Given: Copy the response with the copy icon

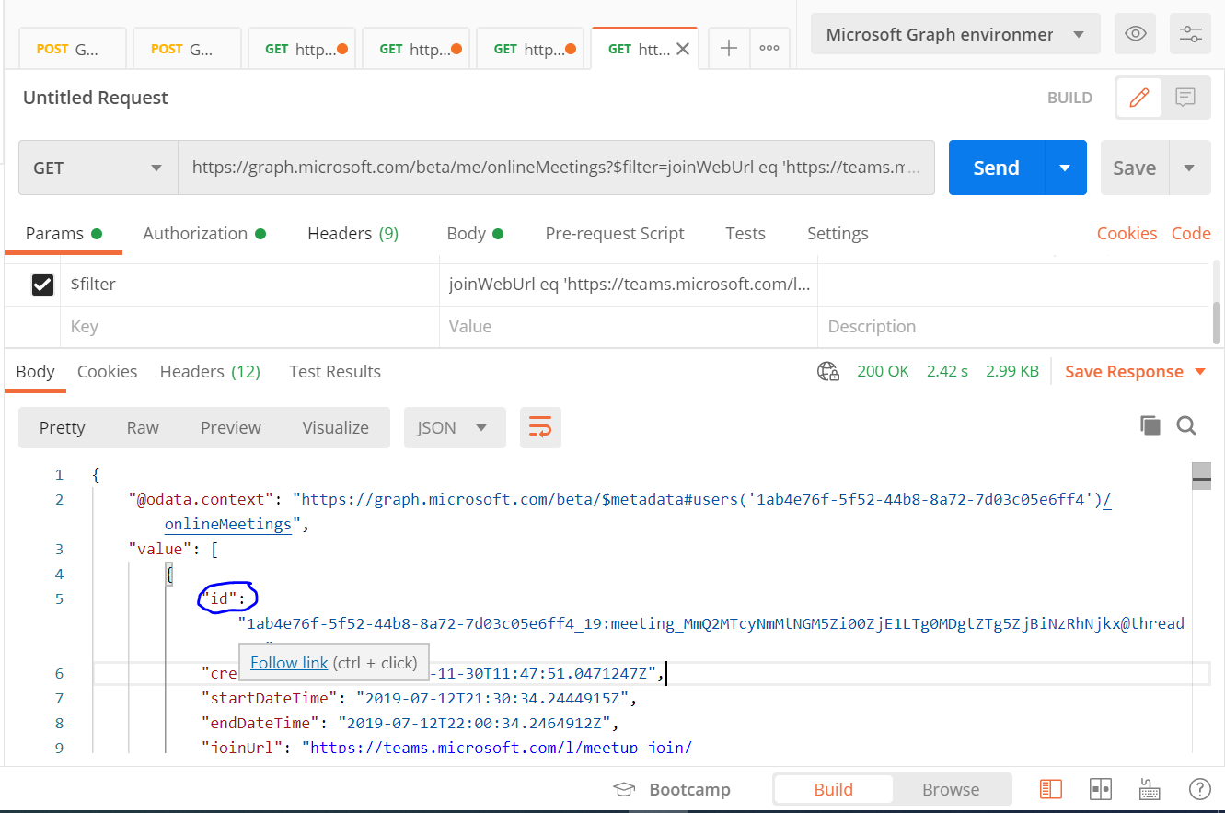Looking at the screenshot, I should (1150, 425).
